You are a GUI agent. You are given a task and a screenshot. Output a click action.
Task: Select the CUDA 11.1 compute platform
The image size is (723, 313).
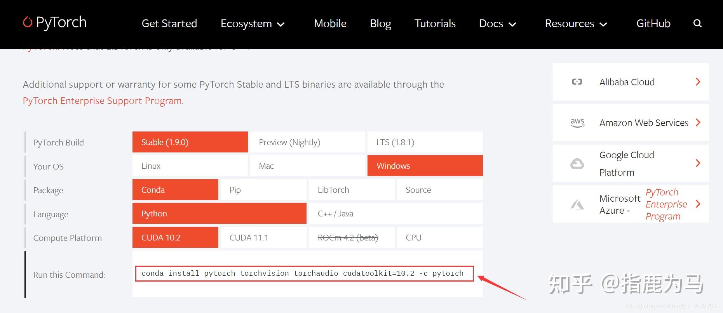[x=263, y=238]
